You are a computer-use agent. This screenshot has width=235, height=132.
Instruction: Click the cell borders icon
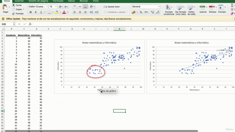pos(49,12)
